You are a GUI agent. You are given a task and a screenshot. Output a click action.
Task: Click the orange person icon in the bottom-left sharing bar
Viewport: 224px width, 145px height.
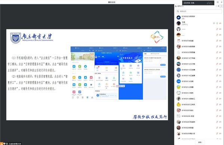click(x=1, y=144)
